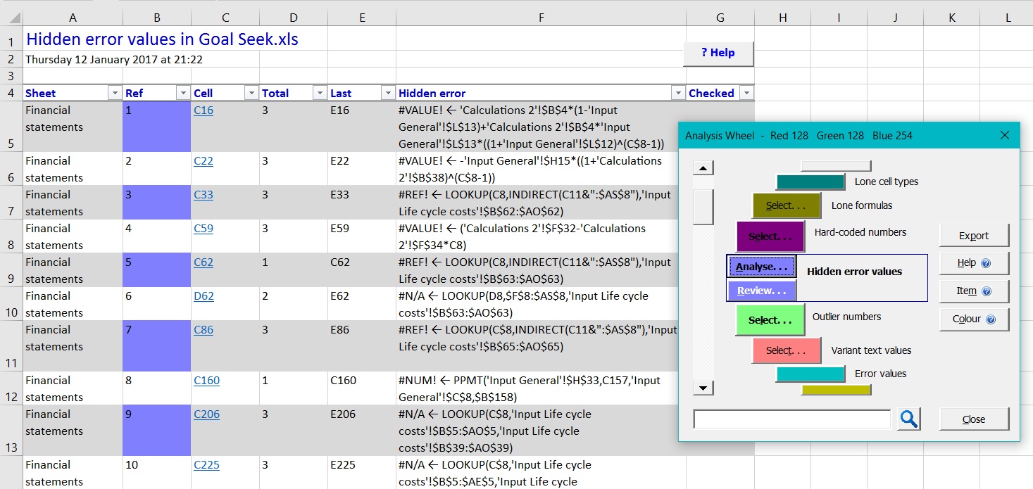
Task: Open the Sheet column filter dropdown
Action: point(114,93)
